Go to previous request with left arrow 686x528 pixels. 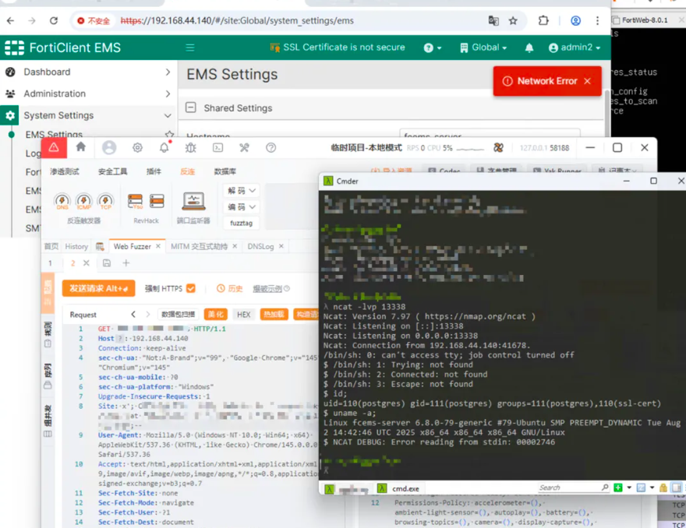pos(133,315)
